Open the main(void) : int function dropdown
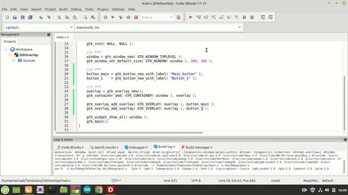Viewport: 348px width, 195px height. [x=159, y=28]
